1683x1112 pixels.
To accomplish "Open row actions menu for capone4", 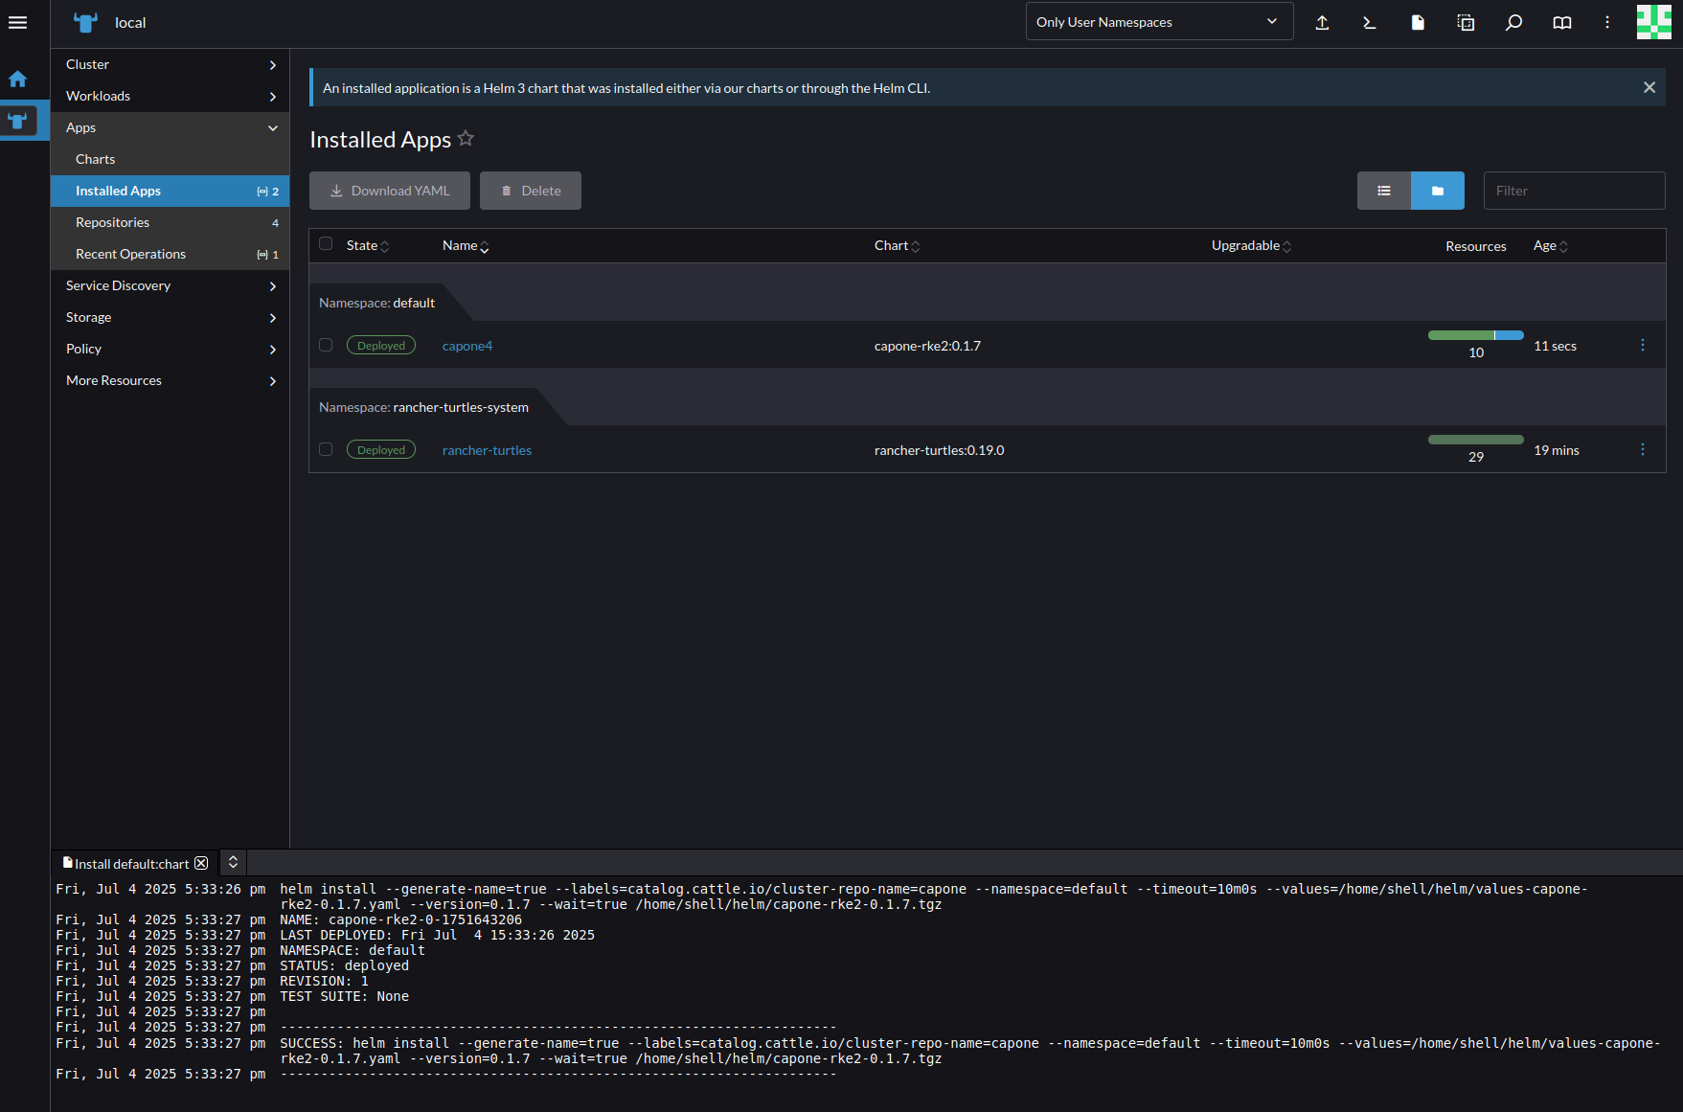I will pos(1643,345).
